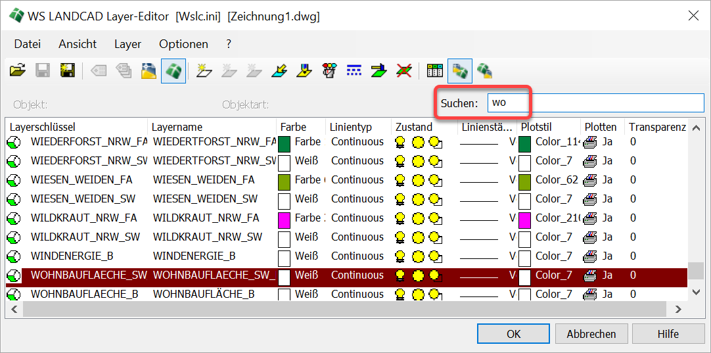The height and width of the screenshot is (353, 711).
Task: Click the red X delete layer icon
Action: pos(403,70)
